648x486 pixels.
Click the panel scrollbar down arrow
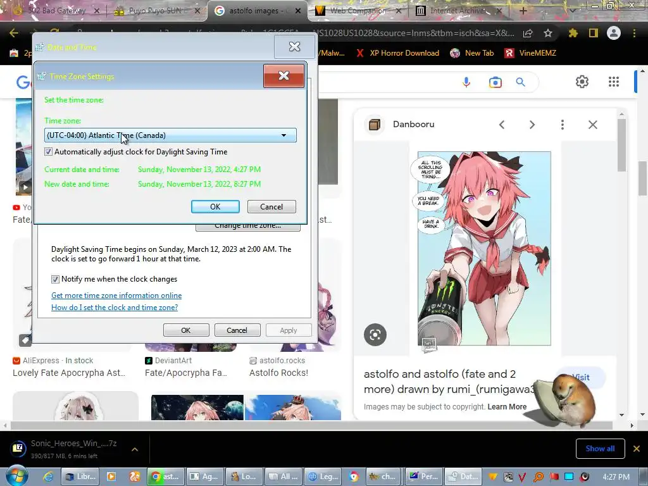(622, 415)
